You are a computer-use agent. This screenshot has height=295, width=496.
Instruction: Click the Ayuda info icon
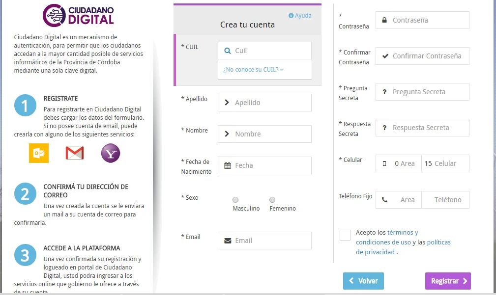(291, 16)
